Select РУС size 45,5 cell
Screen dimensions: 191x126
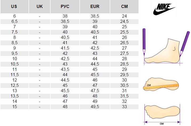(65, 91)
